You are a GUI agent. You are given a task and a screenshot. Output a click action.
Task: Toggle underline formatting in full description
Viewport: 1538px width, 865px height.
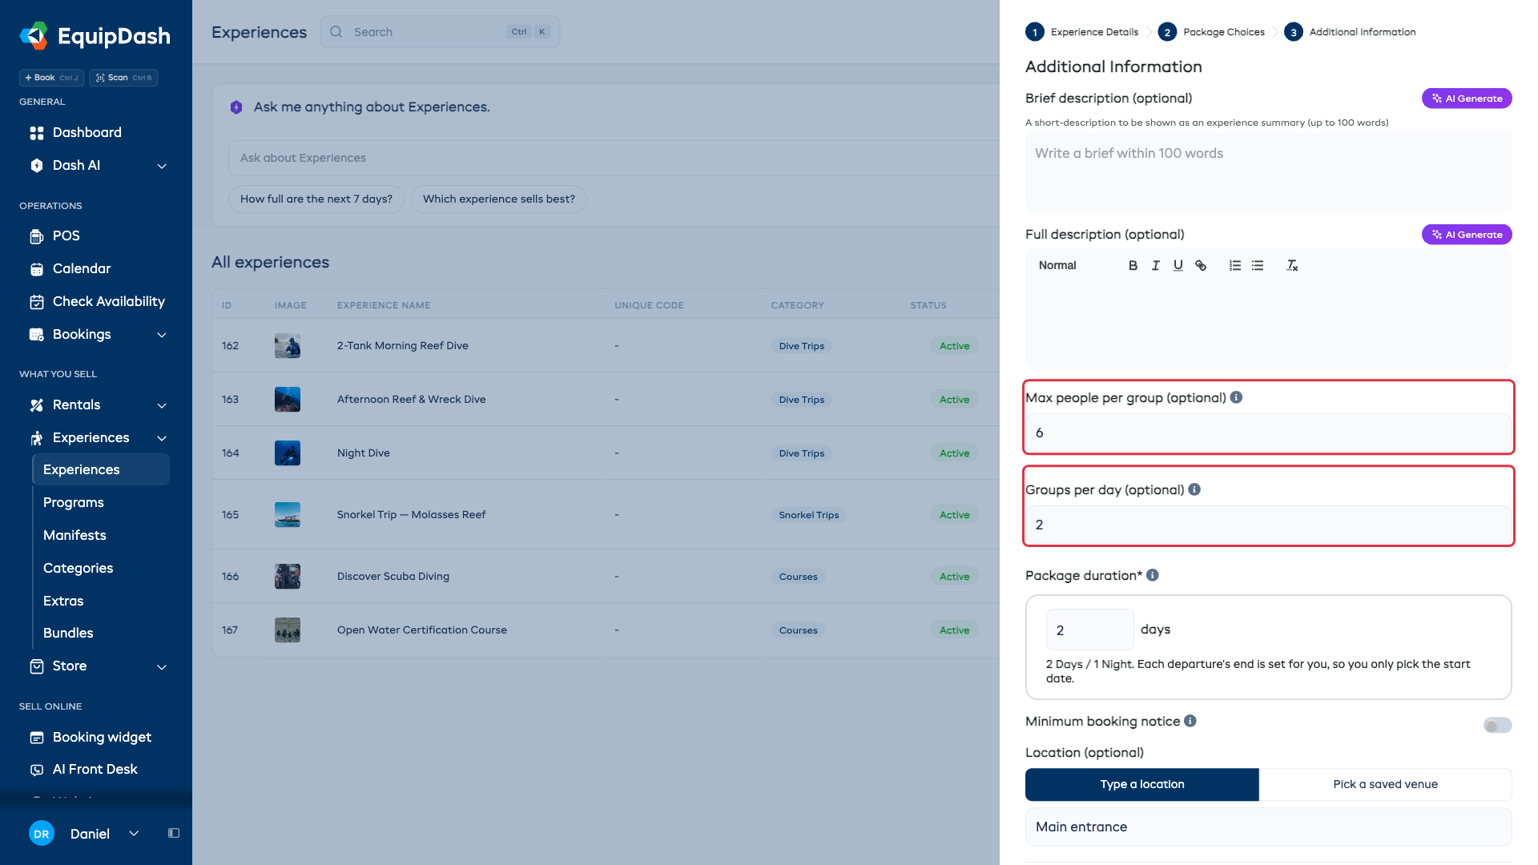(x=1178, y=266)
